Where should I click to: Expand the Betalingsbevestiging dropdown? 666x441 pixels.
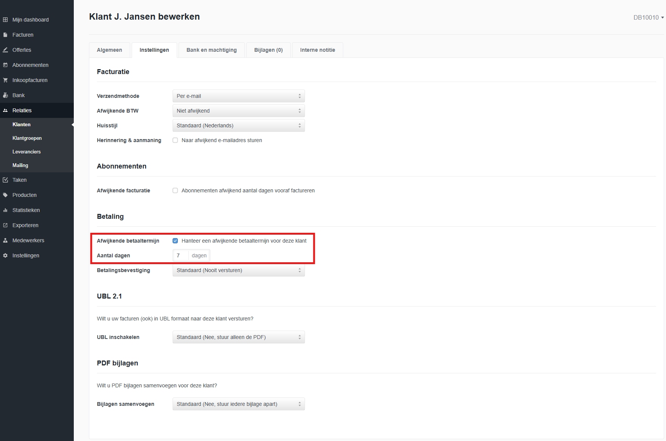238,270
